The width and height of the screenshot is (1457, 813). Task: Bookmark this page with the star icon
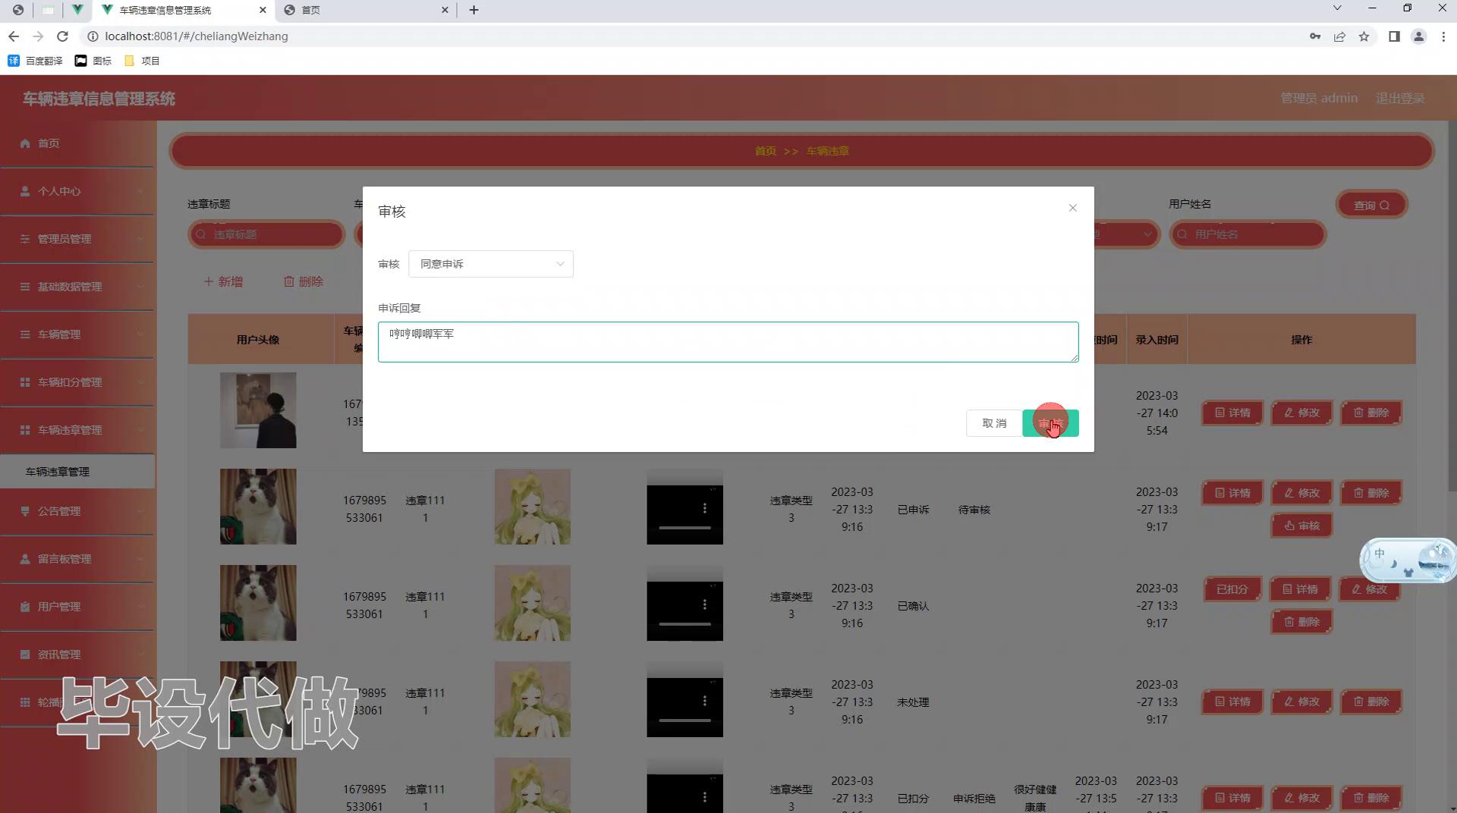(1364, 36)
